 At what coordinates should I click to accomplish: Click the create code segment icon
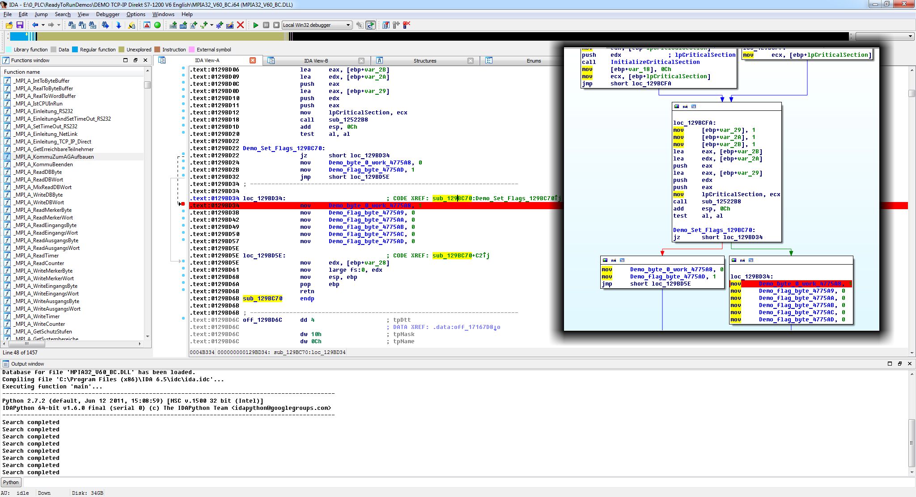click(x=173, y=25)
